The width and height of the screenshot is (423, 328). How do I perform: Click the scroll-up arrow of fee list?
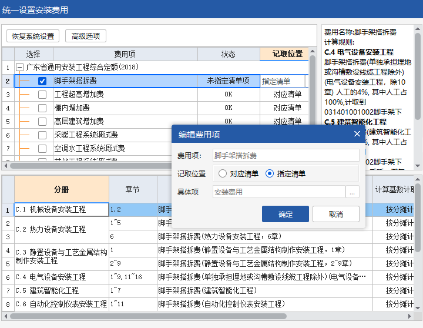tap(313, 51)
